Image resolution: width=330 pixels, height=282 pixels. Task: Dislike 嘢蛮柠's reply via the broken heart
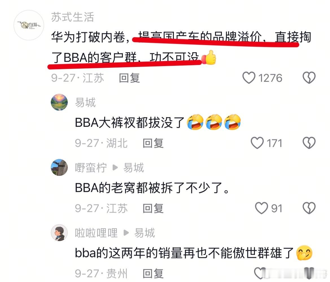coord(309,208)
